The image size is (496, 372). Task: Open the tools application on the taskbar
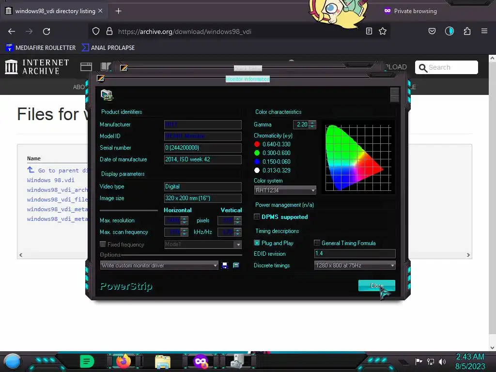tap(237, 361)
